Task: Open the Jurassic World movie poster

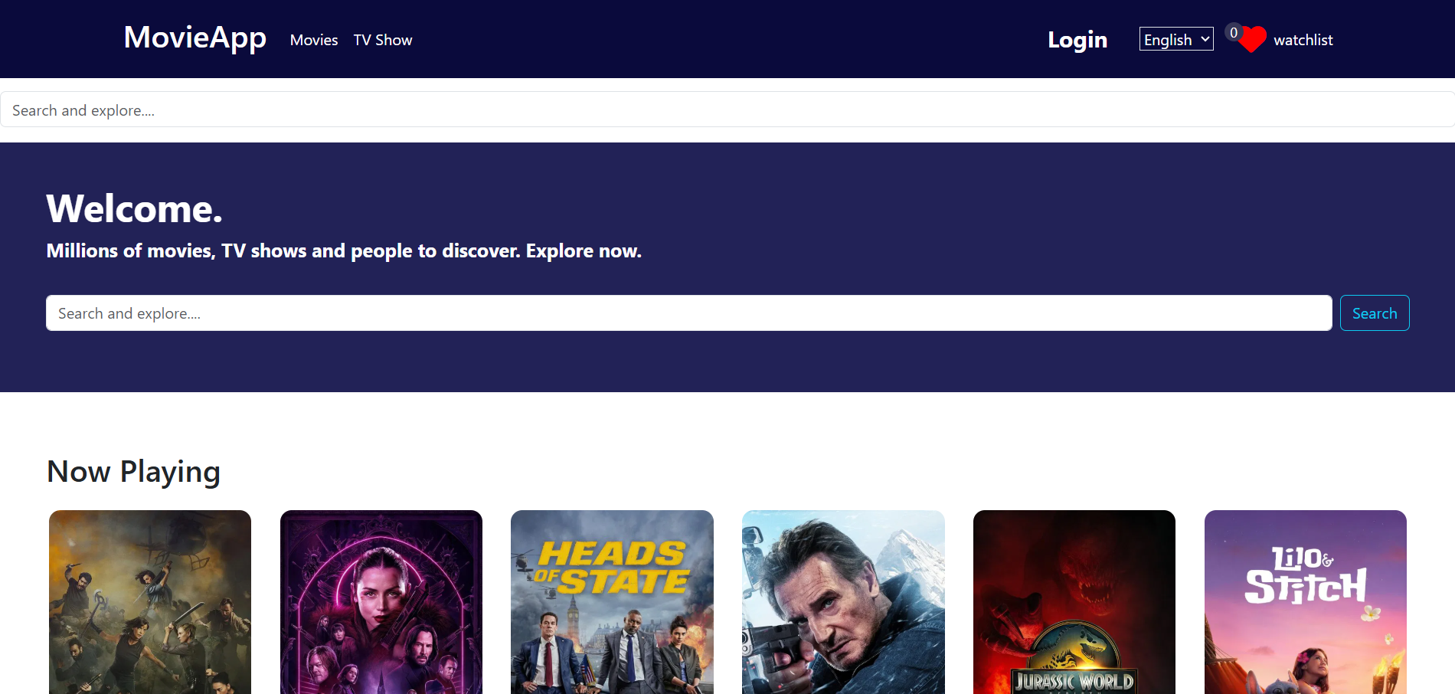Action: click(x=1074, y=602)
